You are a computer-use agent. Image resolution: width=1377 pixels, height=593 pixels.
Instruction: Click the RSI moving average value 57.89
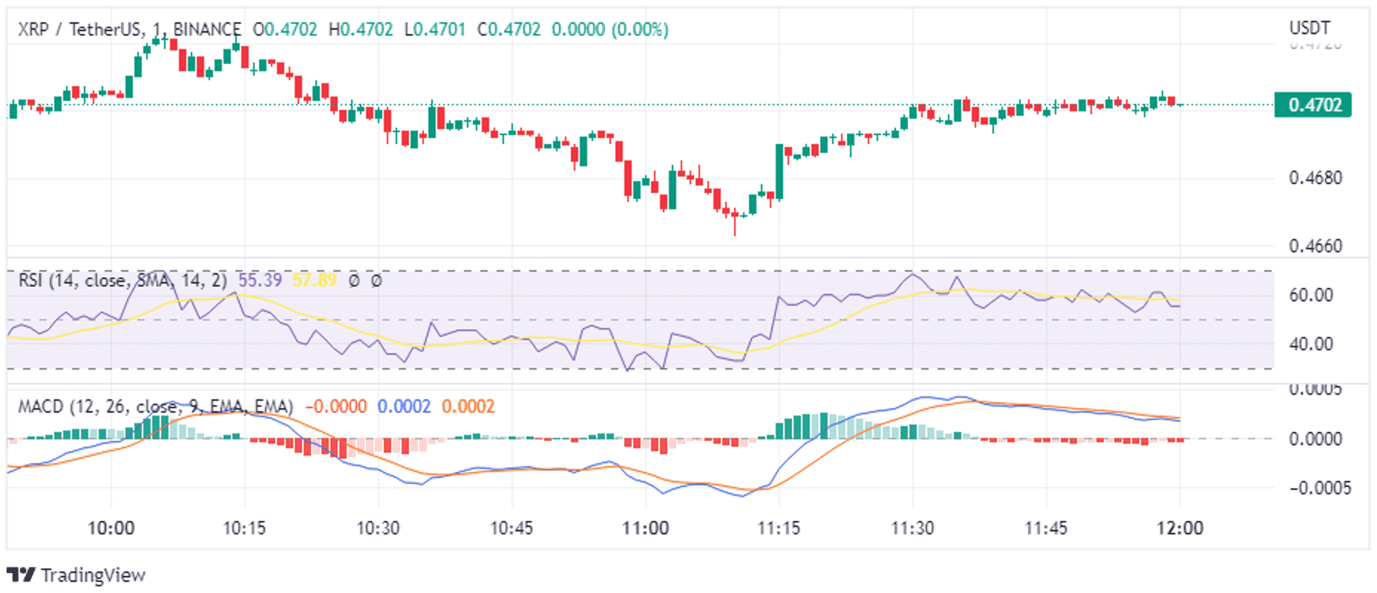coord(315,281)
